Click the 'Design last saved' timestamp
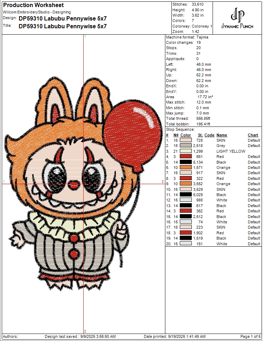The width and height of the screenshot is (263, 341). point(80,336)
